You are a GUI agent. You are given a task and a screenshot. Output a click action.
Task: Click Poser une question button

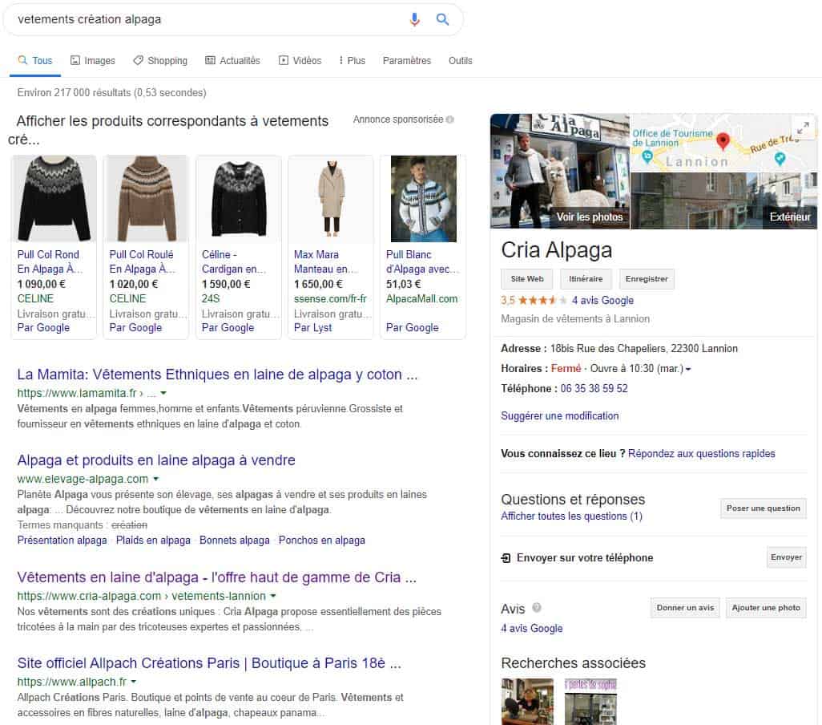[x=764, y=508]
